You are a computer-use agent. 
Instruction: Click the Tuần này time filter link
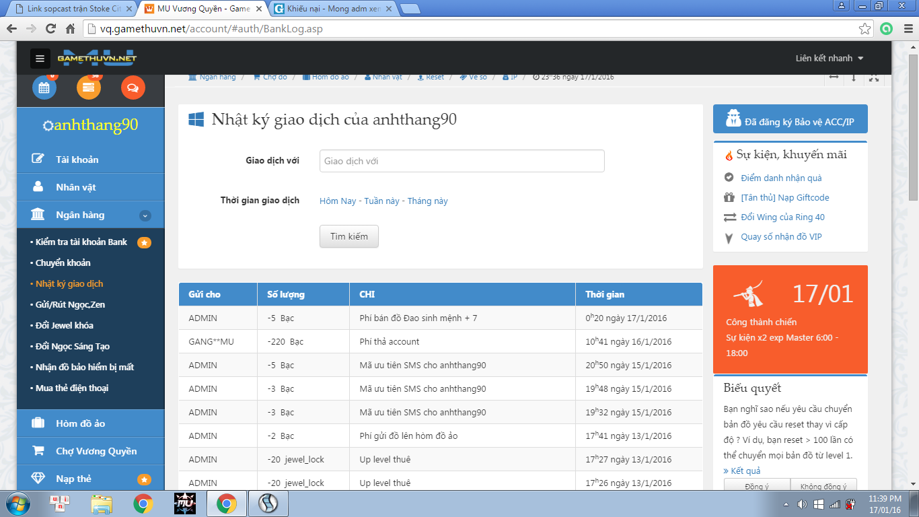[x=381, y=201]
